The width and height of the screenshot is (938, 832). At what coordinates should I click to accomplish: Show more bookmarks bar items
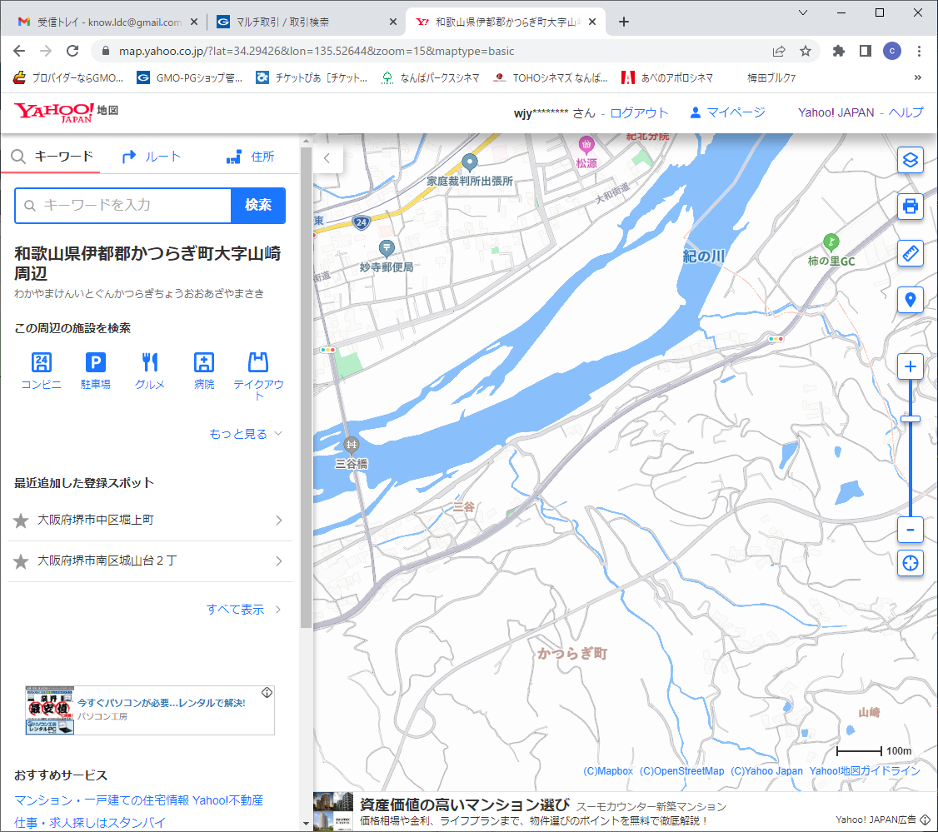point(918,77)
